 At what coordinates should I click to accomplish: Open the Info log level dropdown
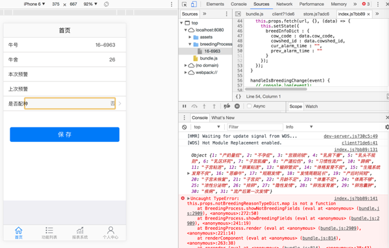pos(299,127)
